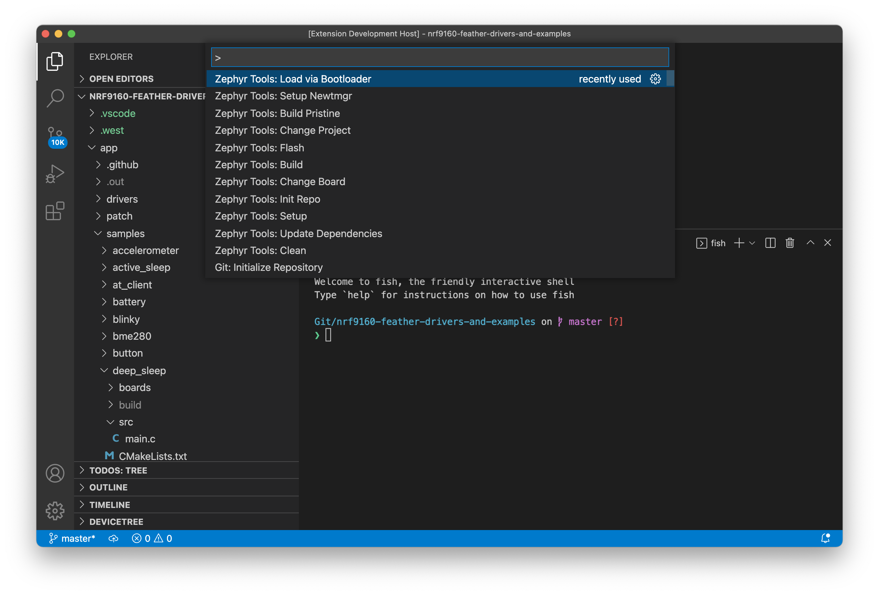Collapse the samples folder

point(125,234)
